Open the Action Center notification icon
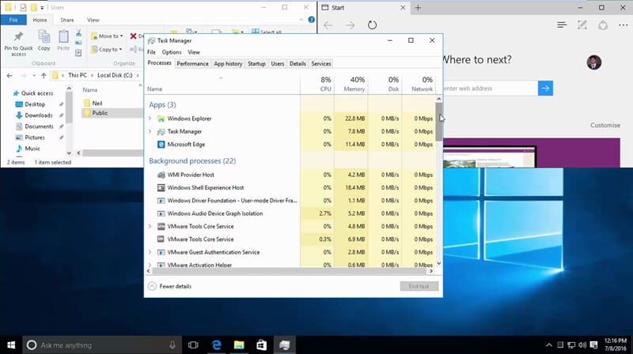633x354 pixels. tap(593, 345)
